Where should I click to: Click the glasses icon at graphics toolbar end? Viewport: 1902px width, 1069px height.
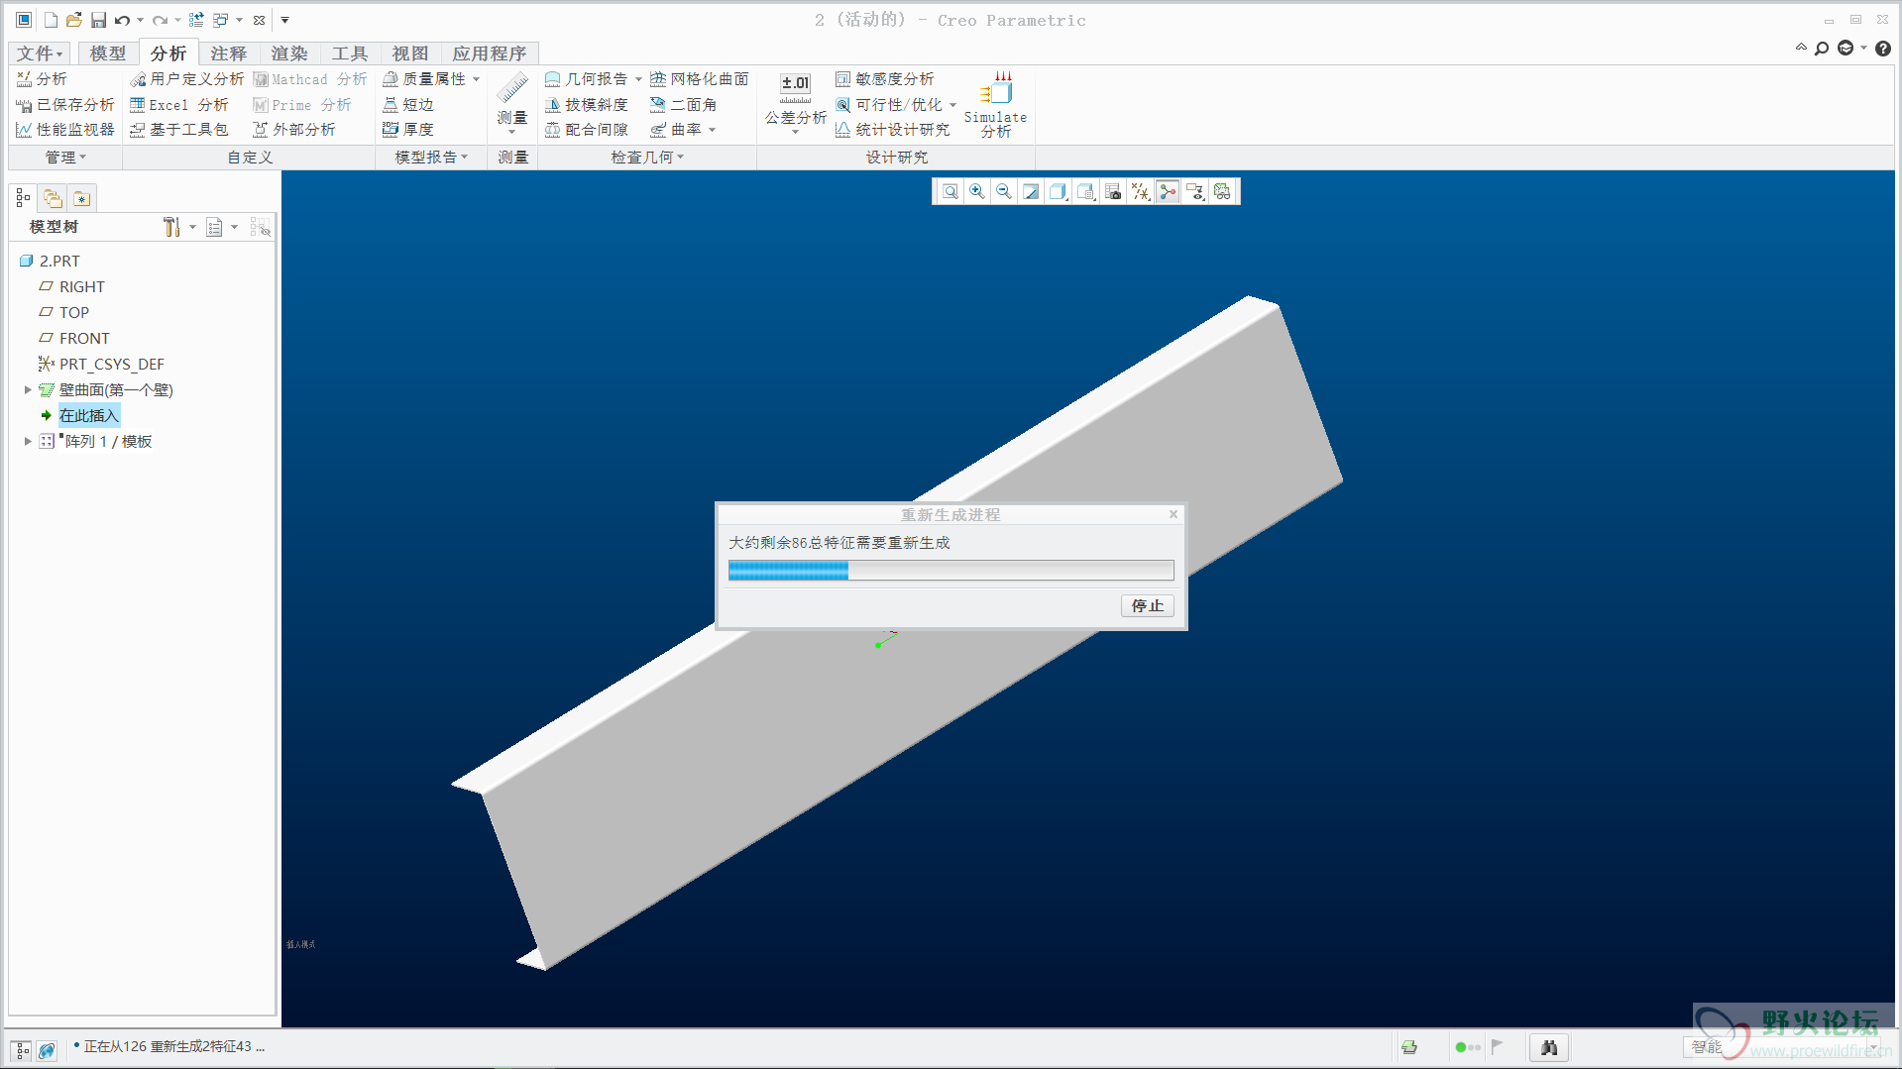point(1222,192)
